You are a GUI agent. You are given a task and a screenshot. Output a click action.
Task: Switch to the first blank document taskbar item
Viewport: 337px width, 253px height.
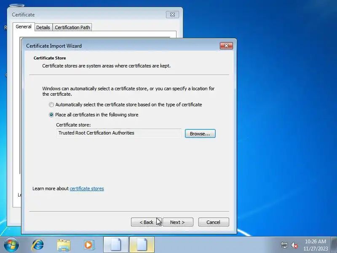tap(116, 245)
